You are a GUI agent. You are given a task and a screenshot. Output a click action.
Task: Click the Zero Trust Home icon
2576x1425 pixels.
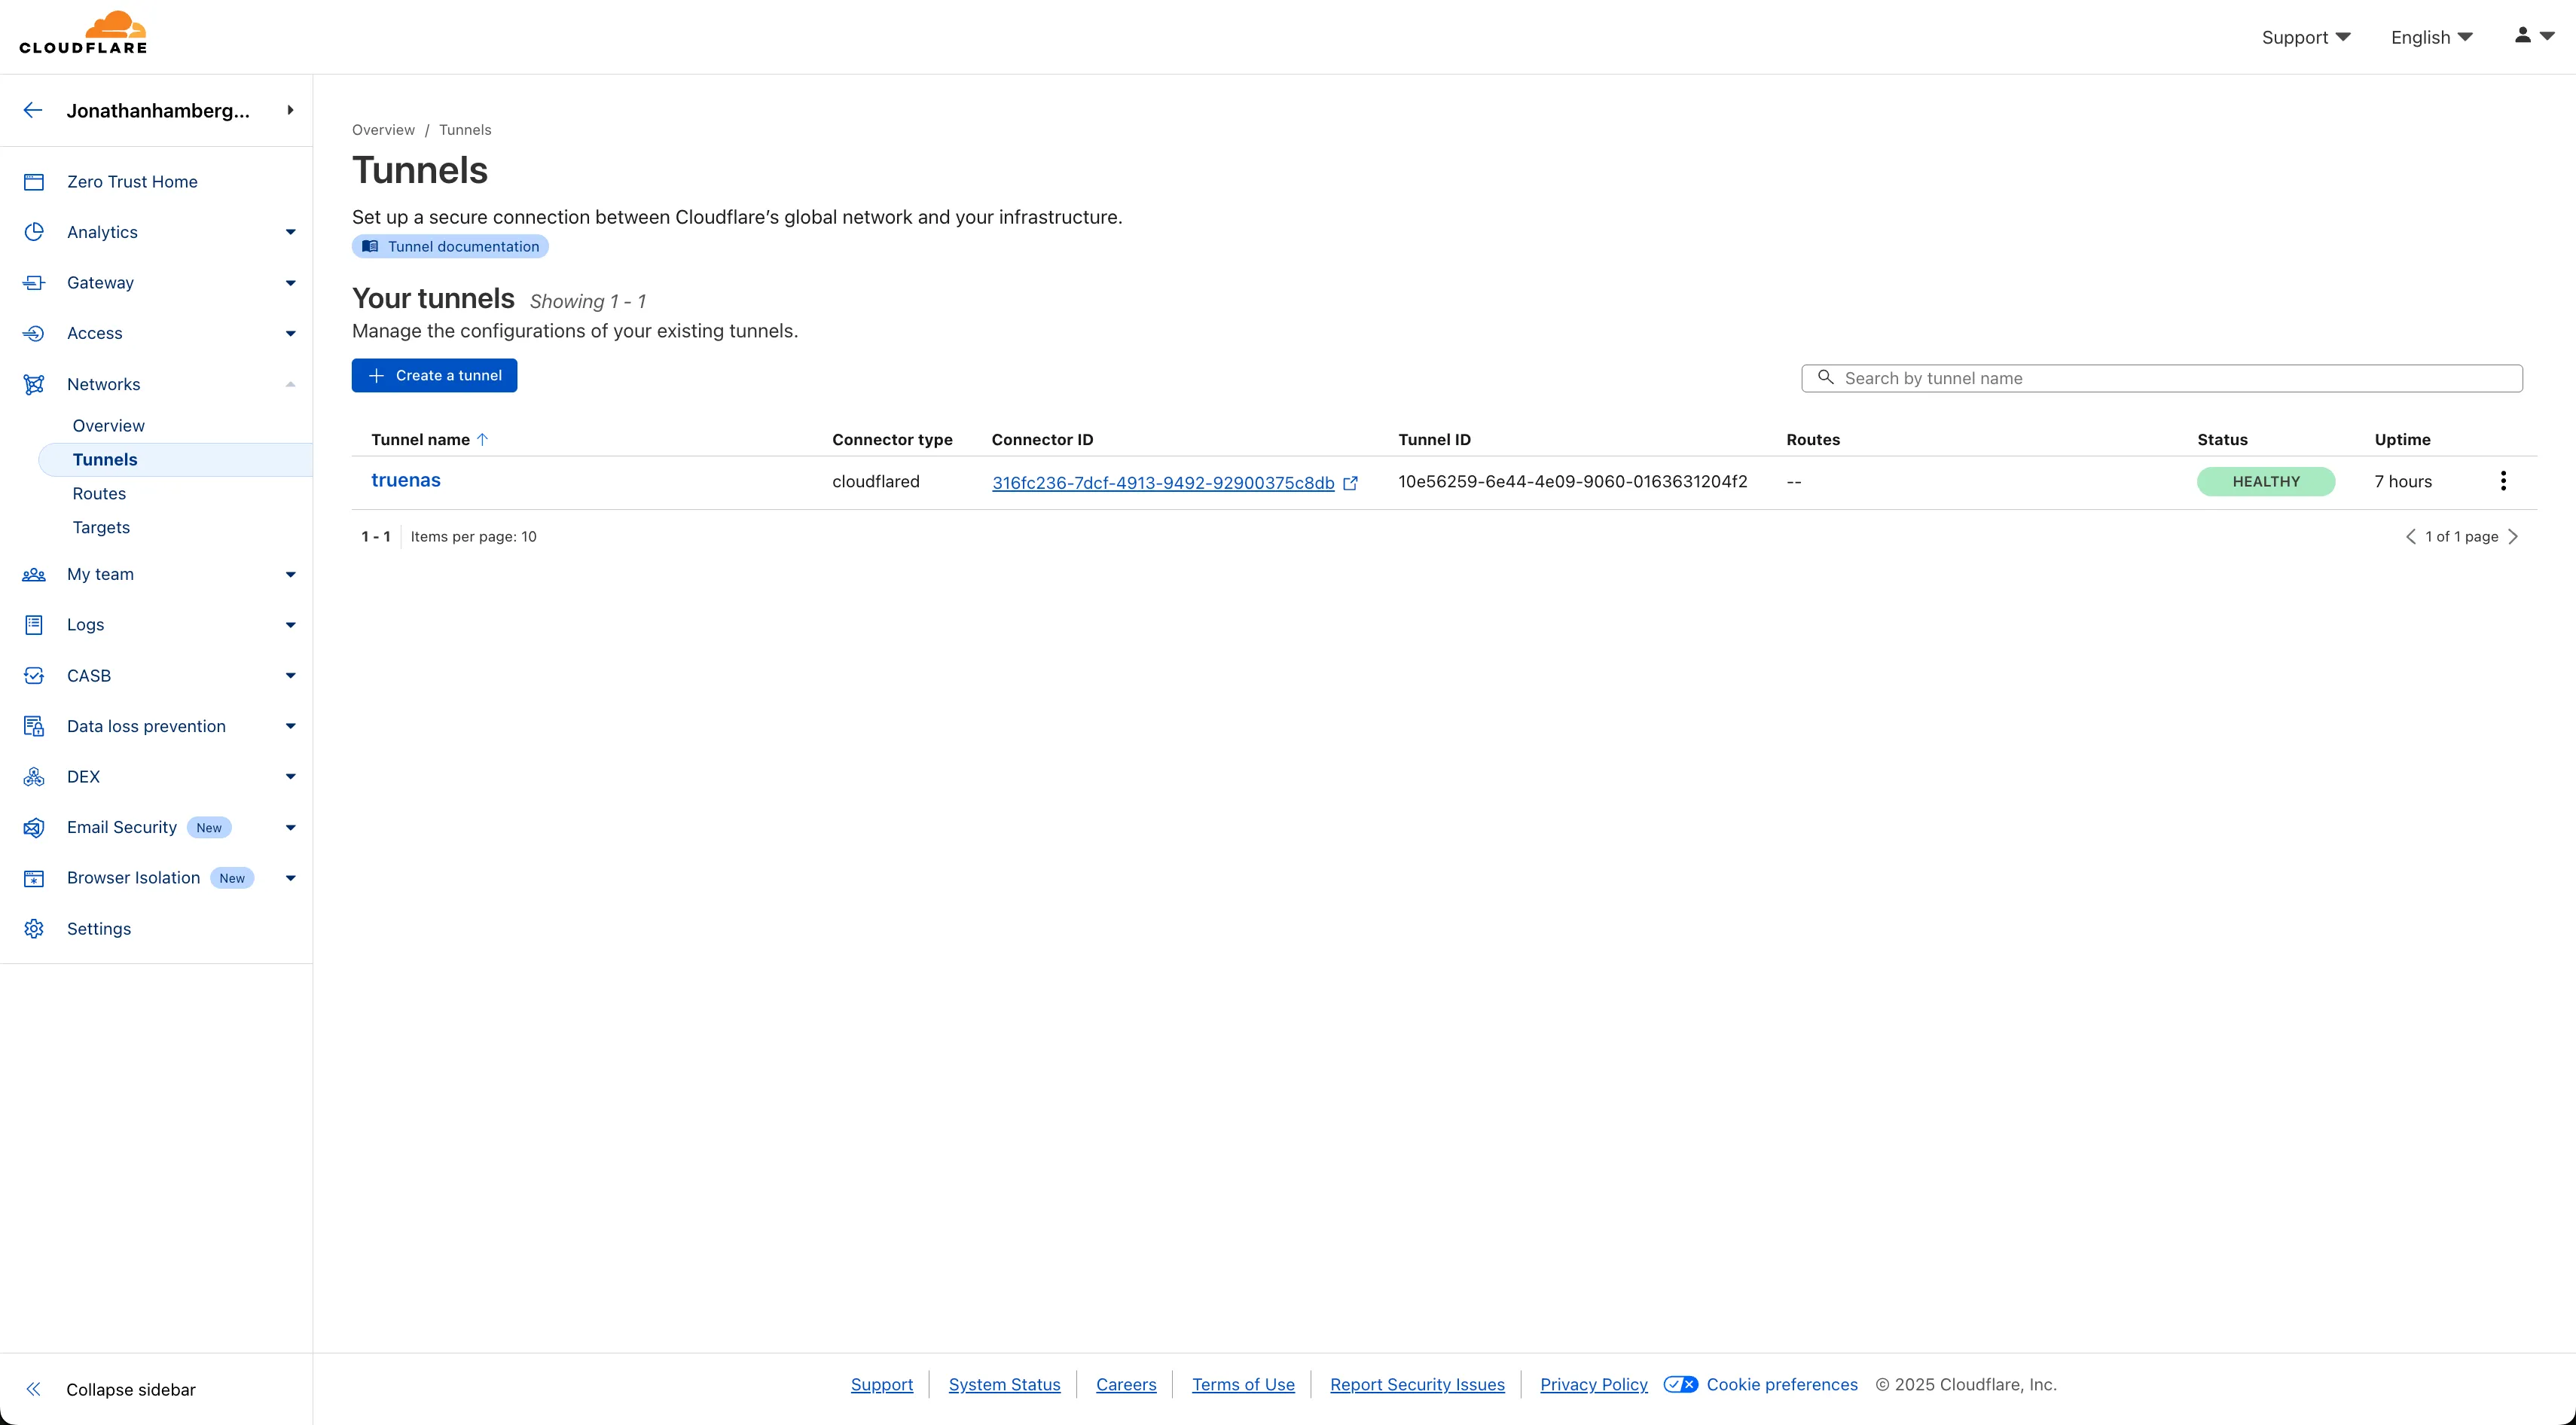[34, 182]
